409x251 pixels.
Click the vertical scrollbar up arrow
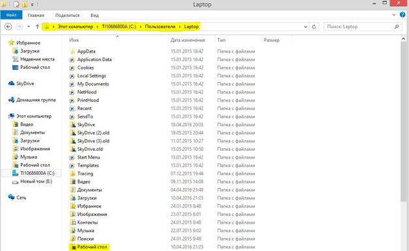pos(403,39)
